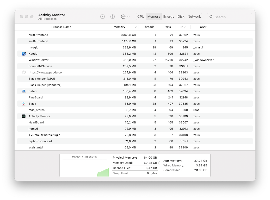The width and height of the screenshot is (270, 200).
Task: Switch to the Memory tab
Action: pos(154,16)
